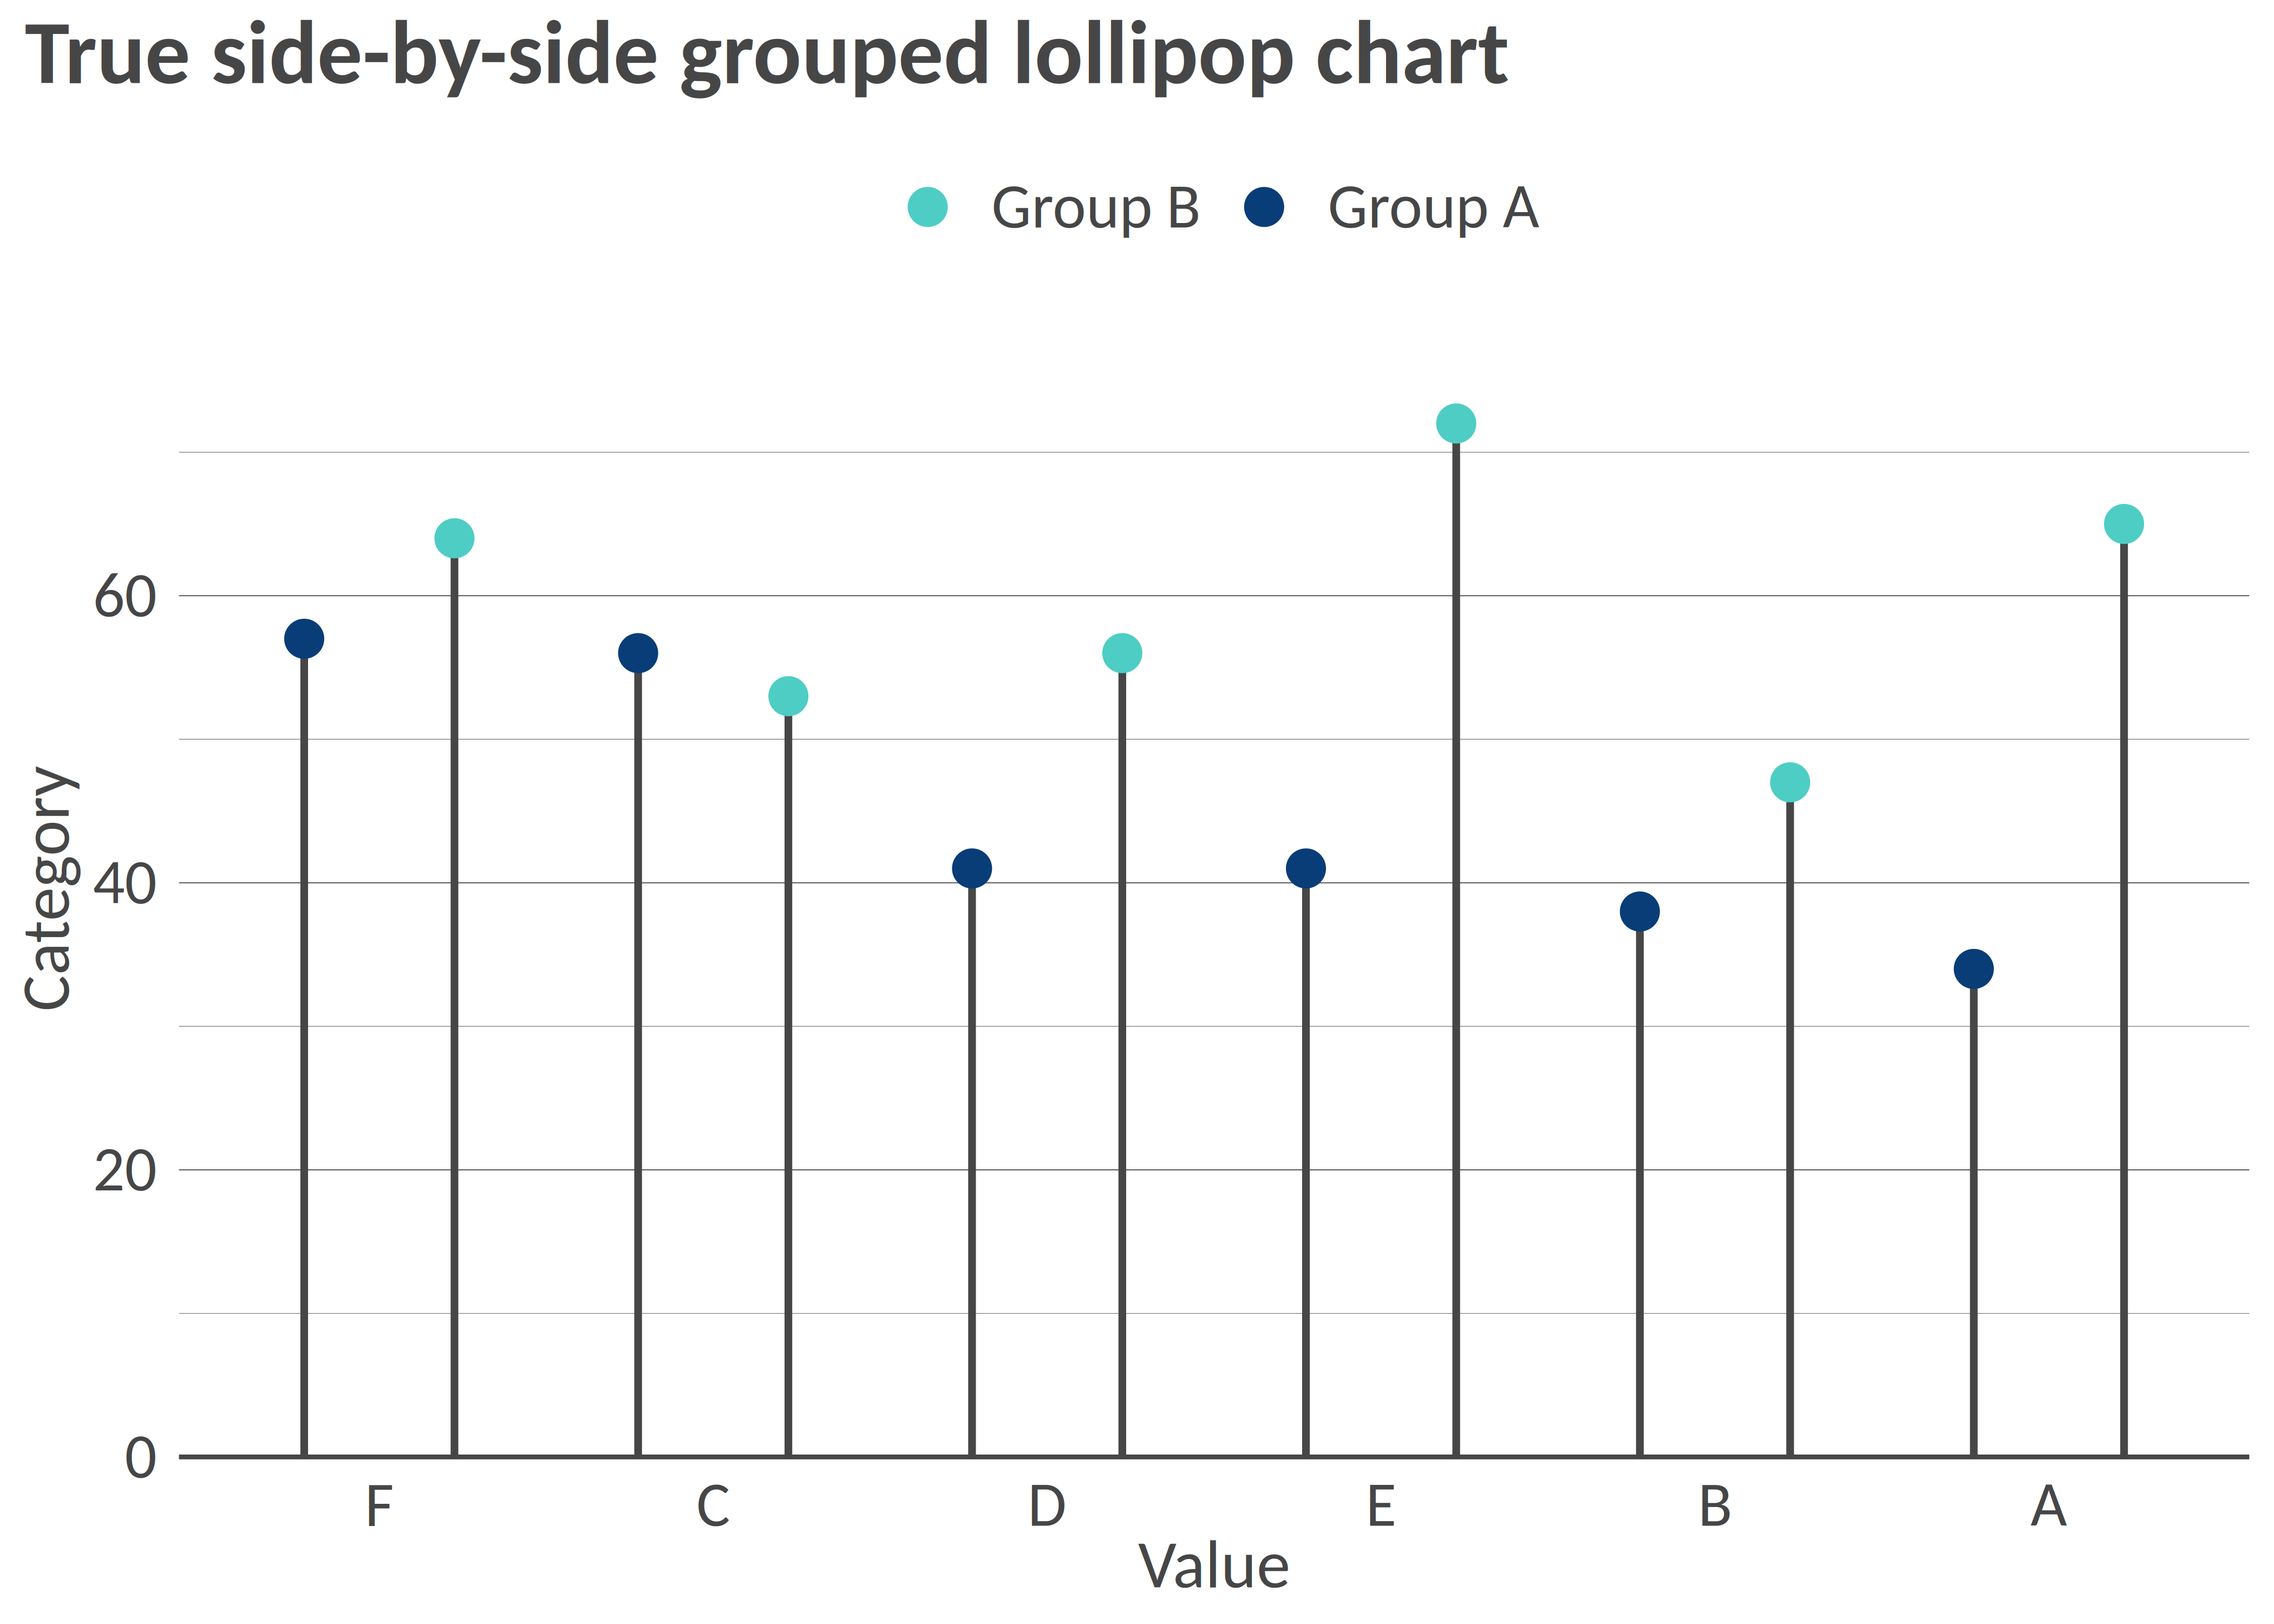
Task: Select the teal dot above x-axis label B
Action: click(x=1790, y=782)
